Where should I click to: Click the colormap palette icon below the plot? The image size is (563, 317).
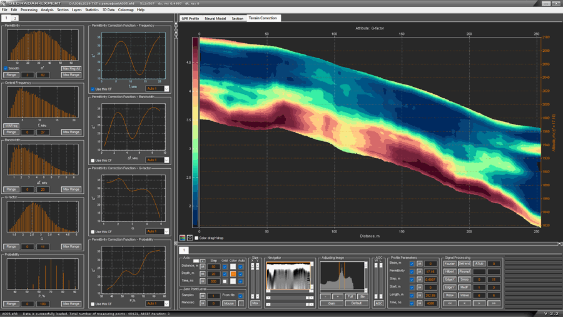[183, 238]
